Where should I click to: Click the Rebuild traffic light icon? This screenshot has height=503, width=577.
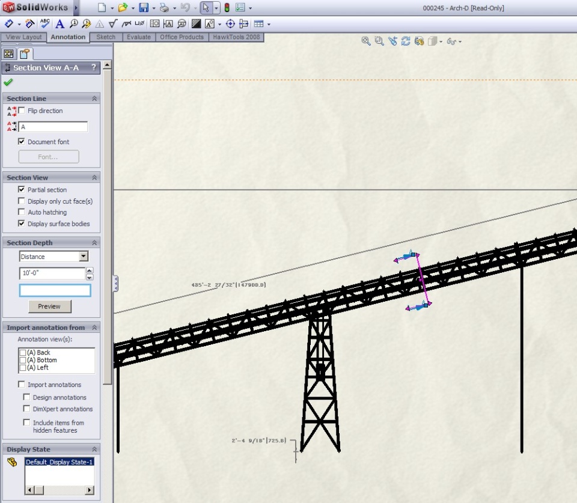point(227,8)
